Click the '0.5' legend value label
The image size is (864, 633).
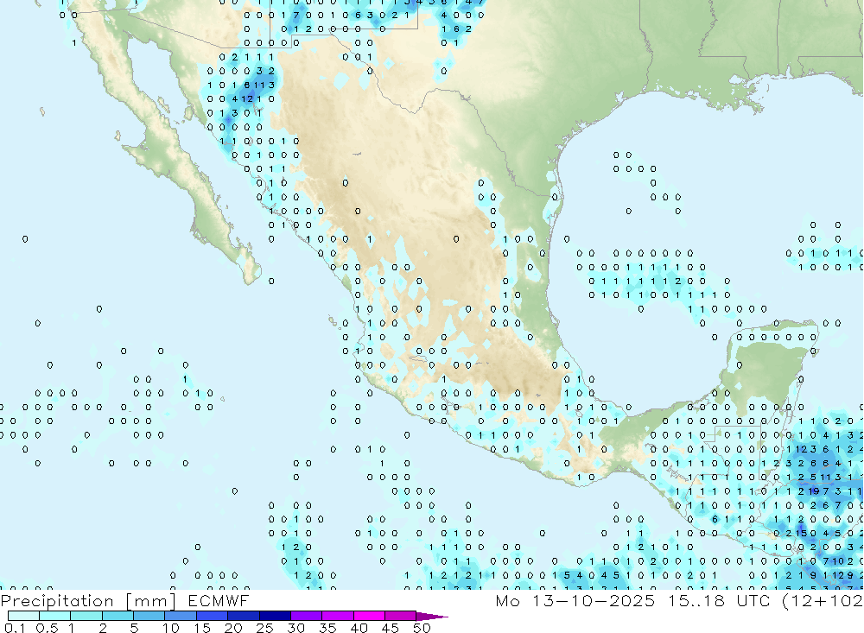coord(47,628)
